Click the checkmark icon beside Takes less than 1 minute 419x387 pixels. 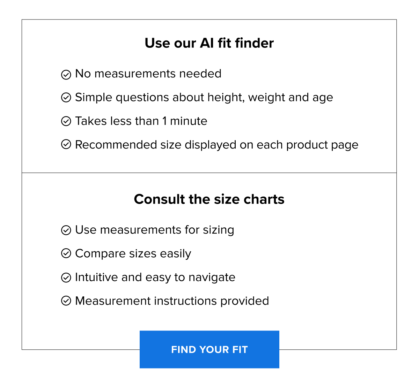[66, 121]
